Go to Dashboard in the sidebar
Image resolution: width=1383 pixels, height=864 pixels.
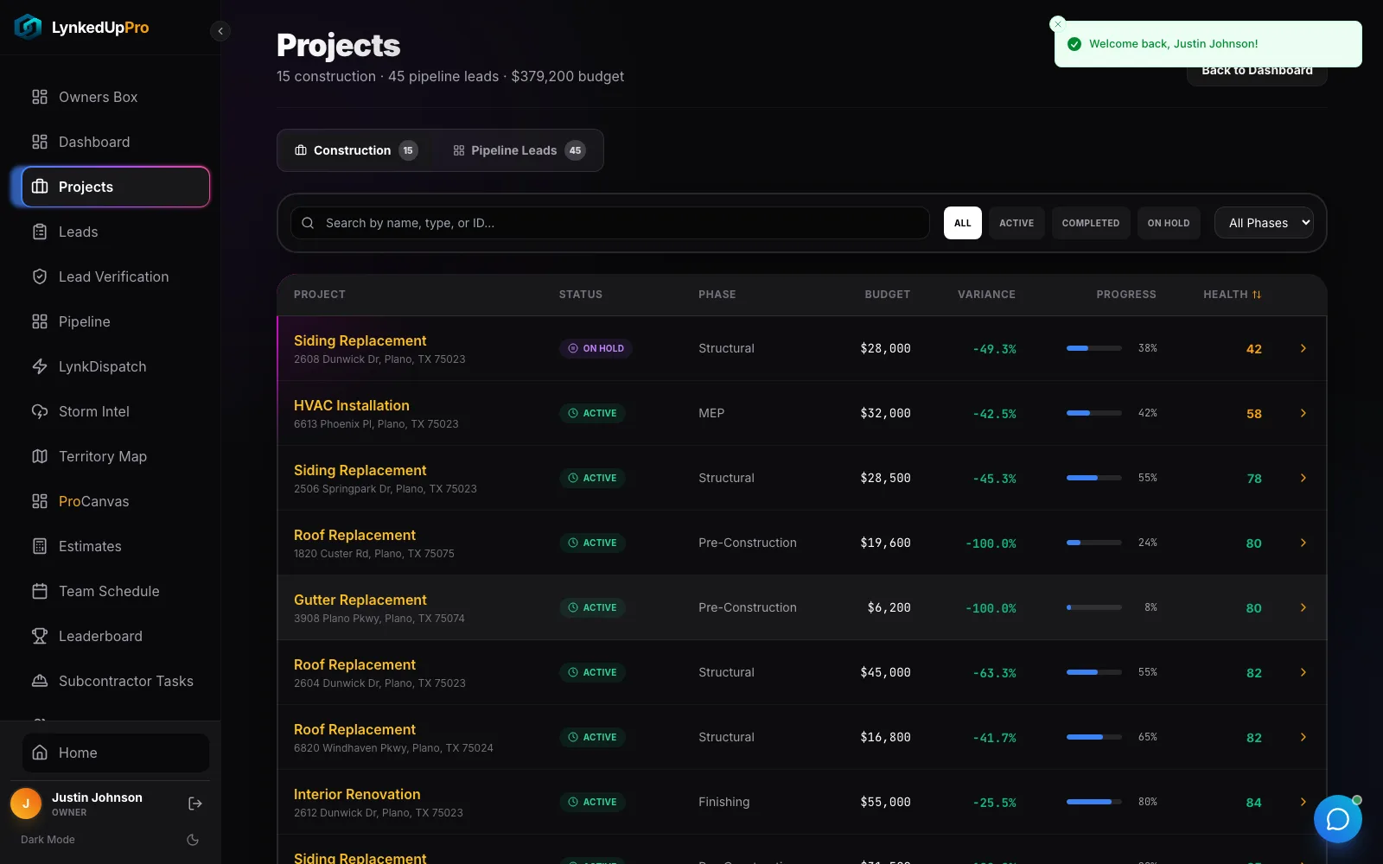(115, 142)
